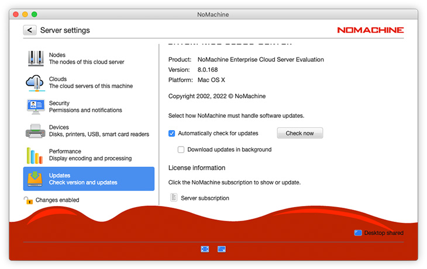Click the NoMachine logo
The height and width of the screenshot is (269, 427).
[x=370, y=30]
